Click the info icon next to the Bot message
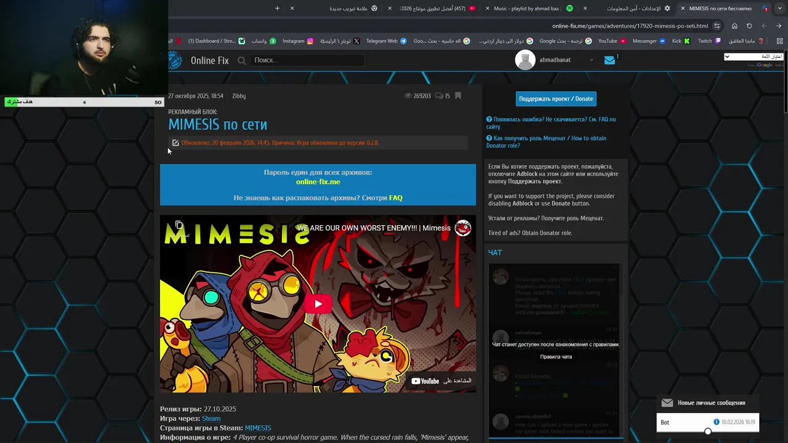 coord(717,422)
